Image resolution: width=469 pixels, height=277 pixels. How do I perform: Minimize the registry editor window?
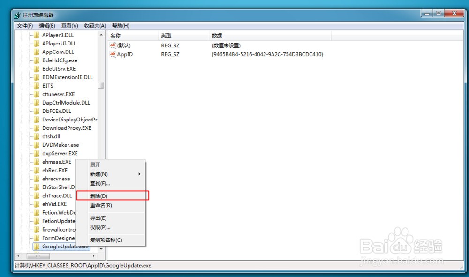point(427,14)
